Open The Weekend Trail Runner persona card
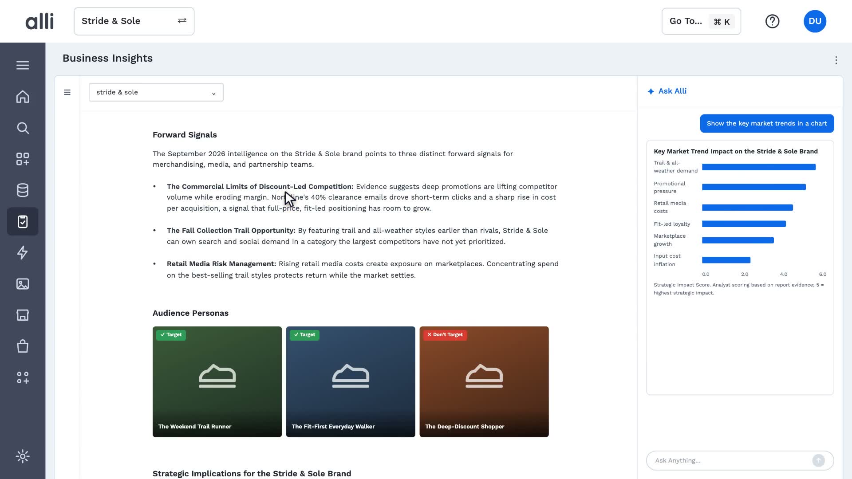The image size is (852, 479). click(x=217, y=382)
